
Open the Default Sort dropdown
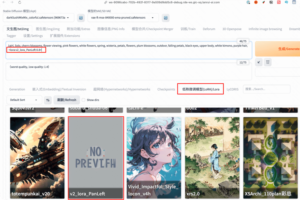click(x=24, y=100)
